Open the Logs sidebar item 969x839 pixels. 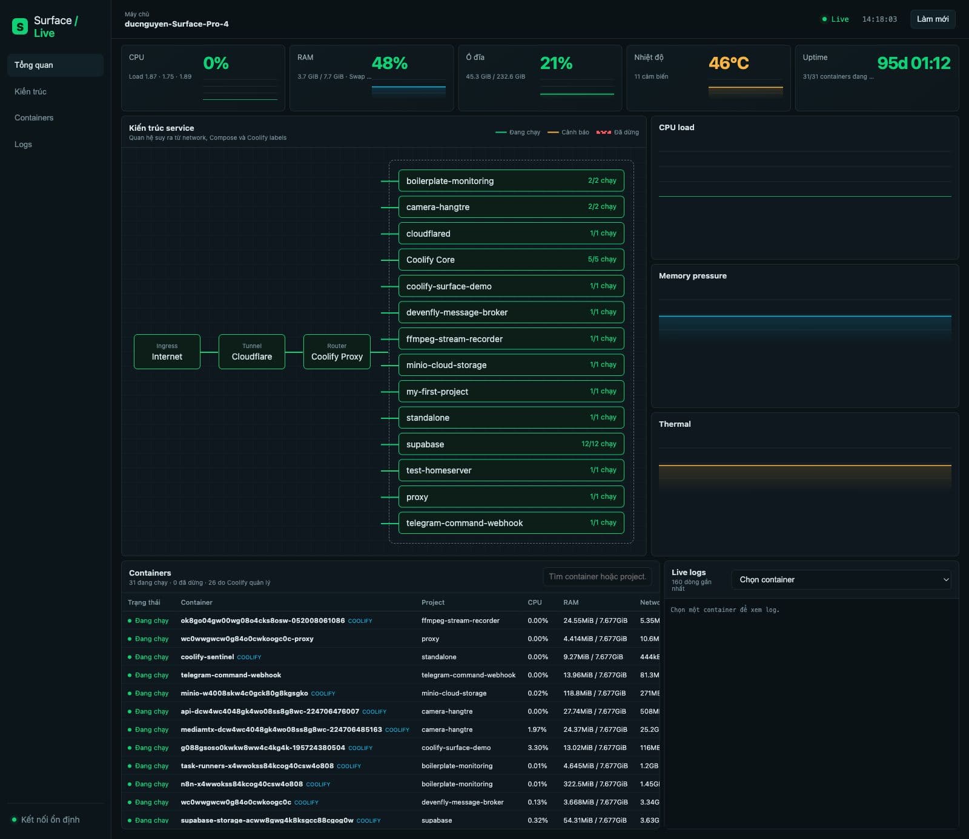[x=55, y=144]
